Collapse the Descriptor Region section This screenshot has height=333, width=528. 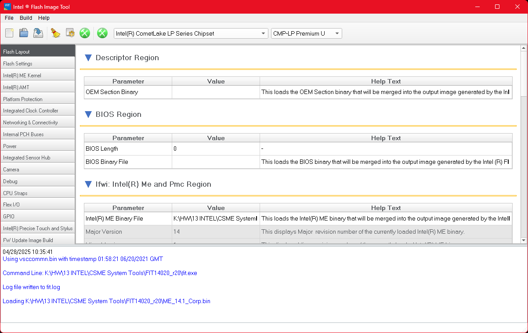pos(88,58)
